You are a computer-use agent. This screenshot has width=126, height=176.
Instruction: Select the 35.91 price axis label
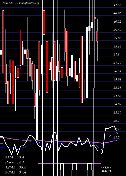coord(117,79)
